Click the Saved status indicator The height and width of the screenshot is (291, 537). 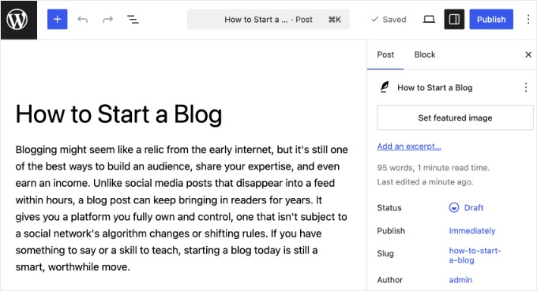pos(389,20)
